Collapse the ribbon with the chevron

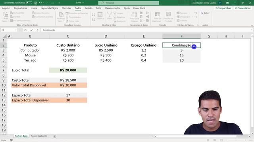click(x=252, y=25)
